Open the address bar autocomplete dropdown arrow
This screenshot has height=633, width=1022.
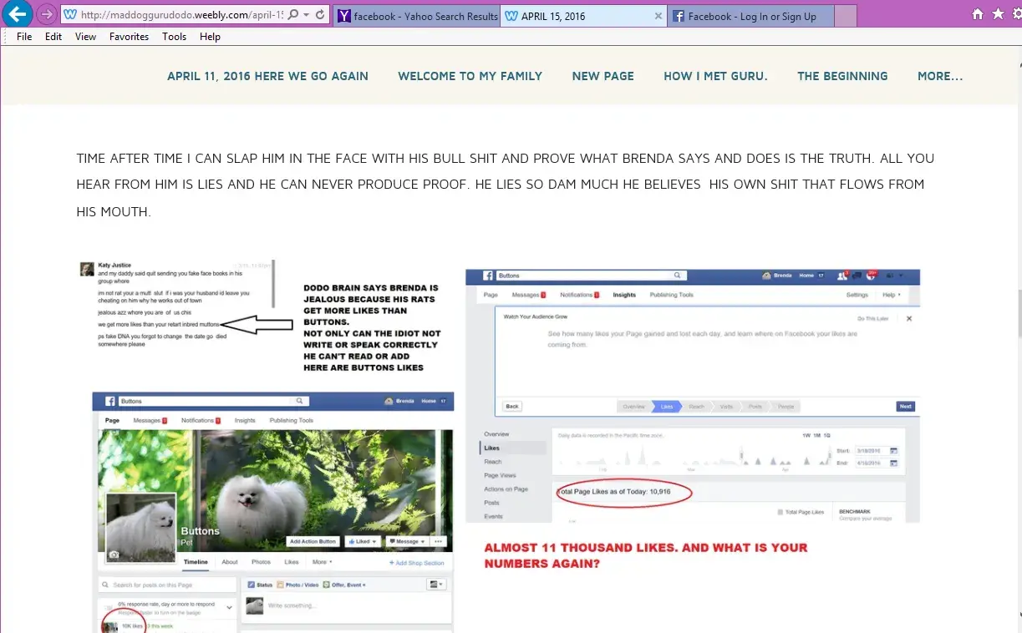coord(306,15)
